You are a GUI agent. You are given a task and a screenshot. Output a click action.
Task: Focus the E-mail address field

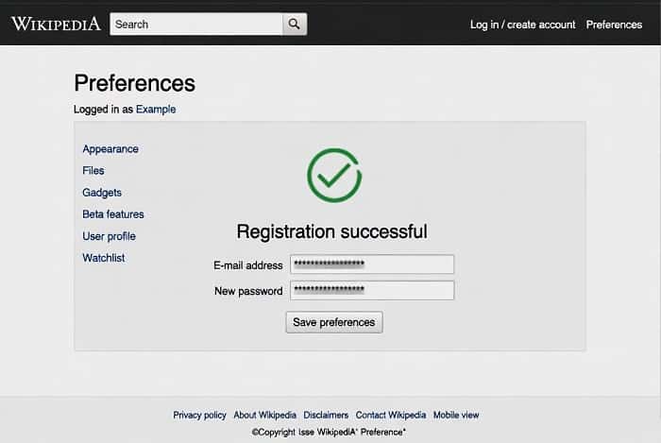pyautogui.click(x=372, y=264)
